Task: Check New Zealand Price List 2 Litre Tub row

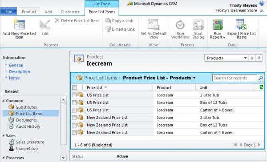Action: (74, 118)
